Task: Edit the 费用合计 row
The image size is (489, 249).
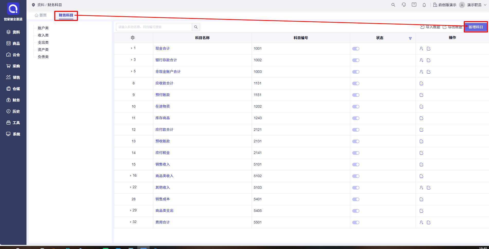Action: point(429,222)
